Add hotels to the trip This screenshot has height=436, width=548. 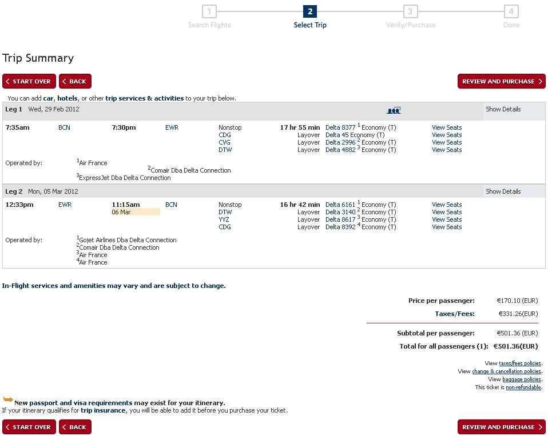[x=67, y=98]
